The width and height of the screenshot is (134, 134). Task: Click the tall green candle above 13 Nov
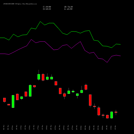tap(30, 91)
